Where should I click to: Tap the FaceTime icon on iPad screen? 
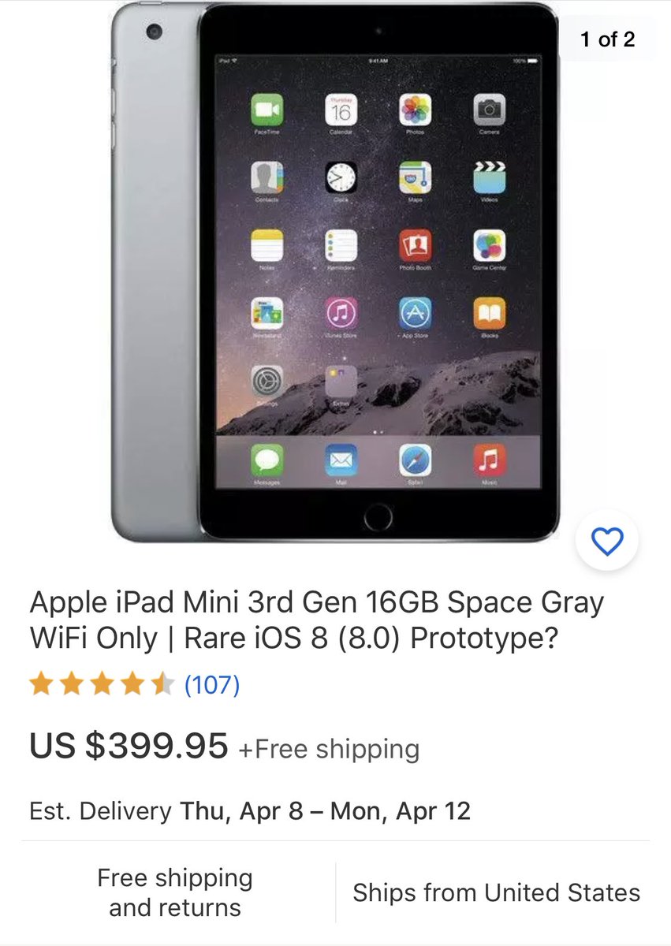(x=267, y=110)
